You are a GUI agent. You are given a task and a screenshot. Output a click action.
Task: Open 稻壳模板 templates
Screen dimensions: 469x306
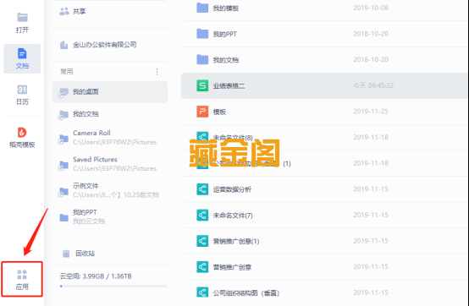pyautogui.click(x=22, y=138)
